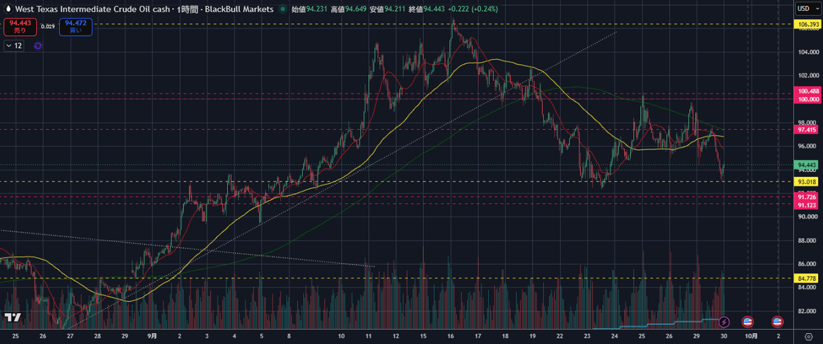Click the US flag event icon above 2

coord(778,321)
